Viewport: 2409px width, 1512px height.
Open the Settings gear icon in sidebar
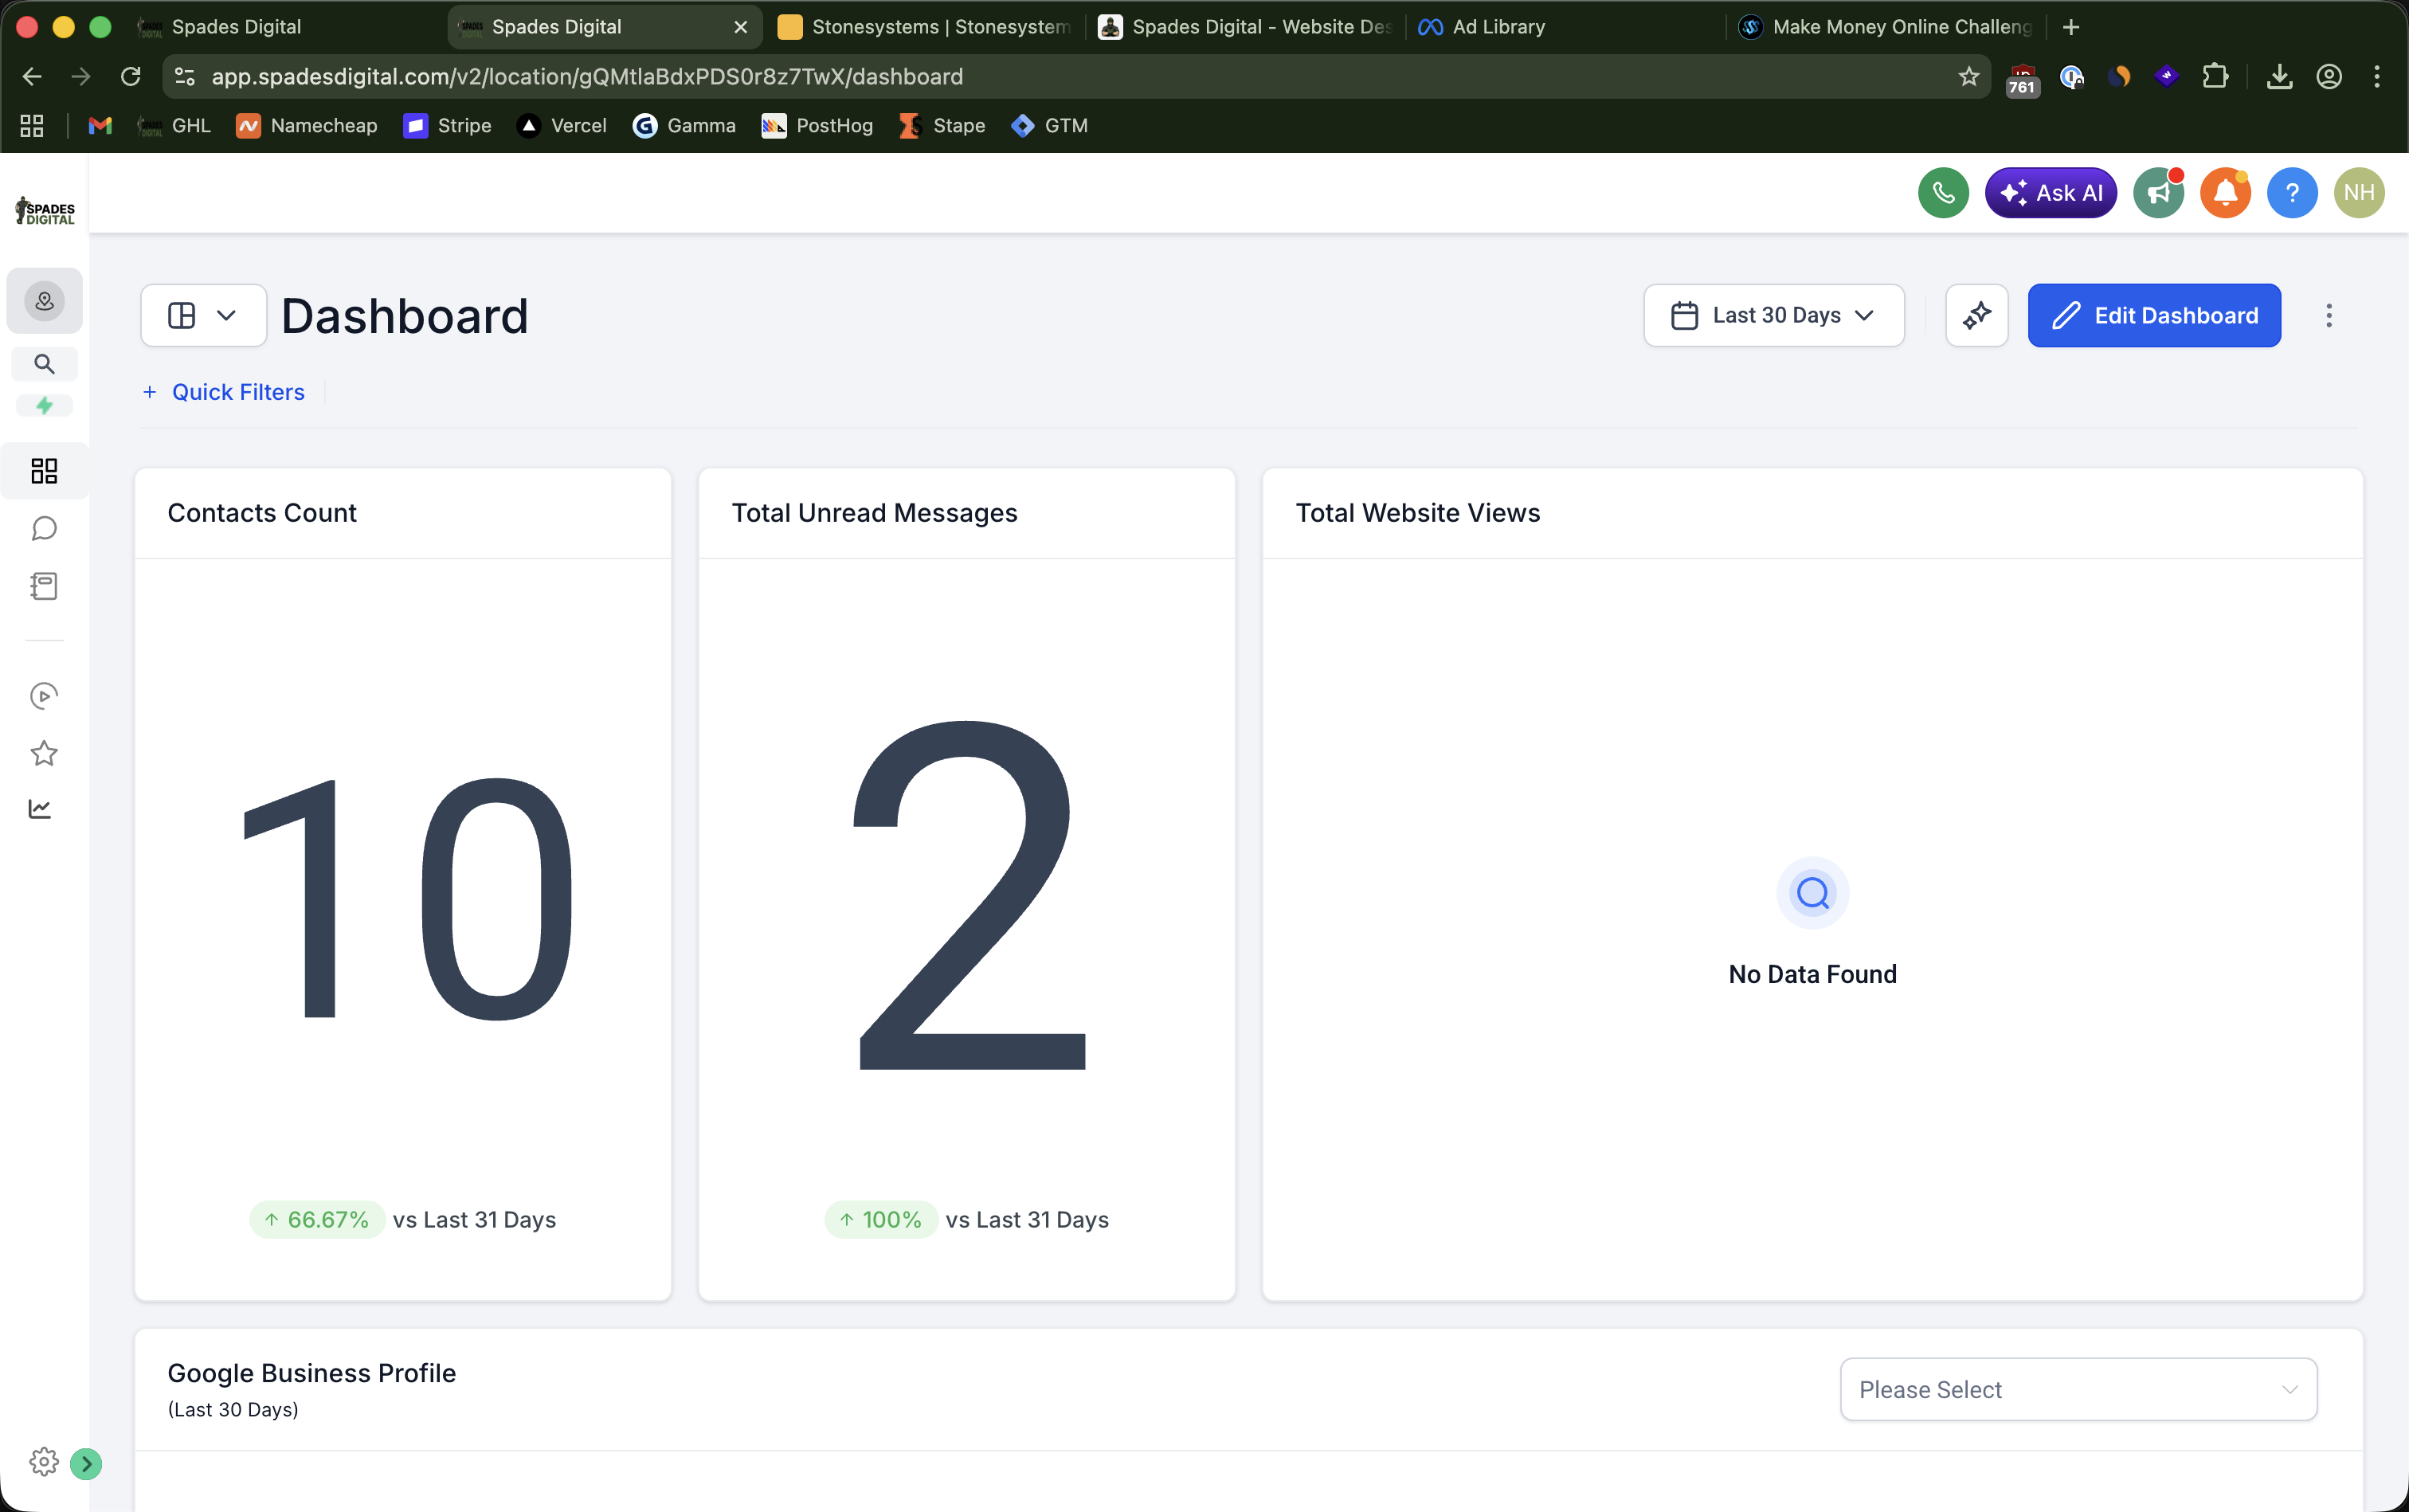[44, 1462]
